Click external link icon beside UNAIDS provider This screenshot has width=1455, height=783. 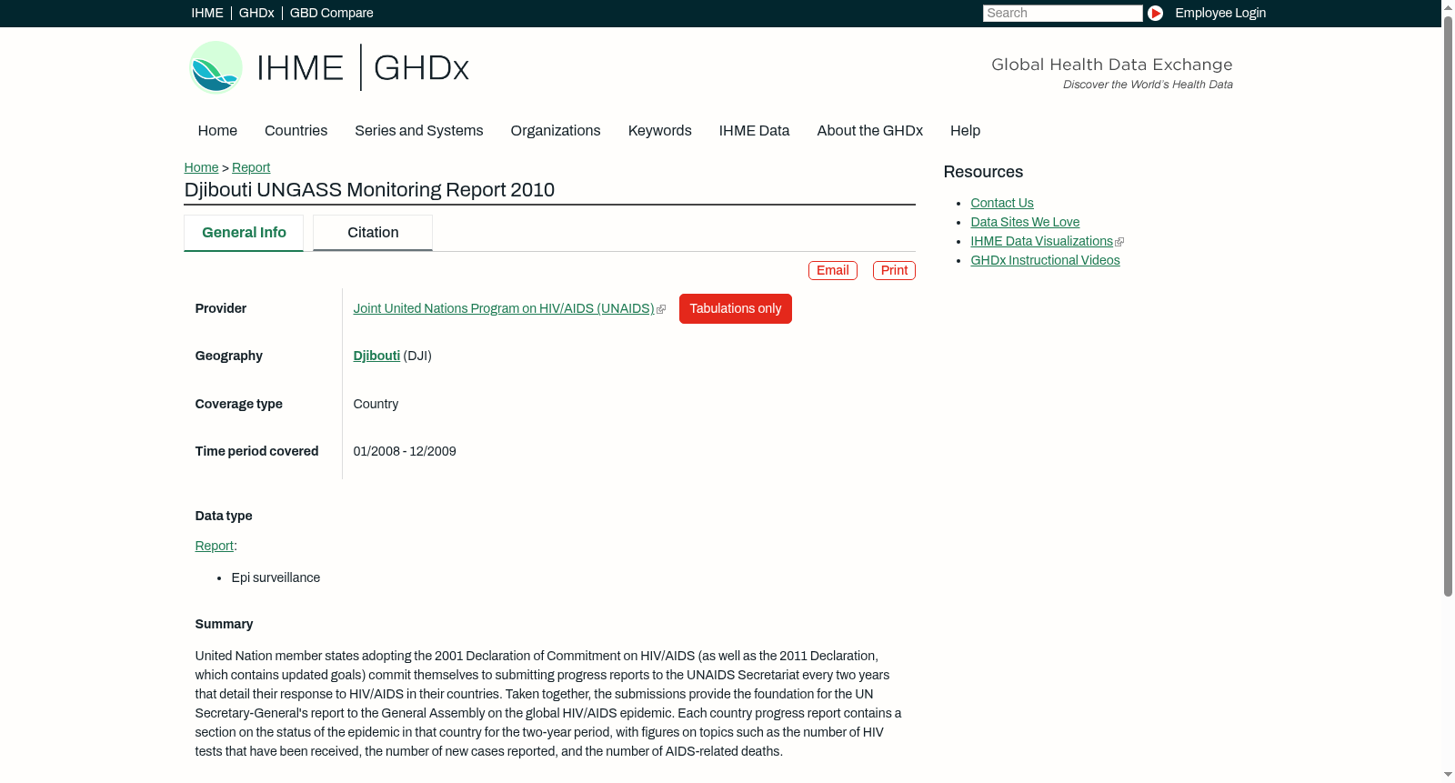[661, 309]
